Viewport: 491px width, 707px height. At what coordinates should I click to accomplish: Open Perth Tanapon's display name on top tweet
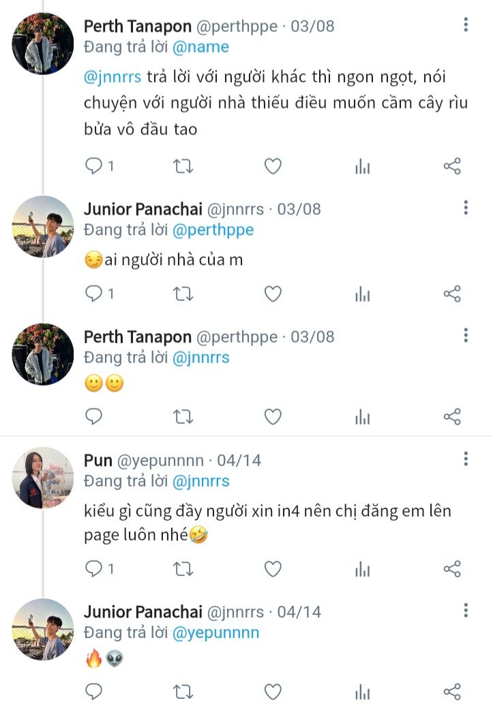click(138, 26)
